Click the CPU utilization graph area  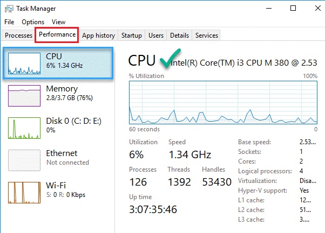pyautogui.click(x=223, y=103)
